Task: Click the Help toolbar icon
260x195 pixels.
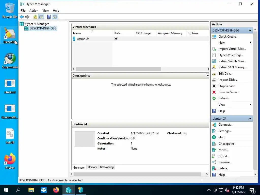Action: click(x=49, y=17)
